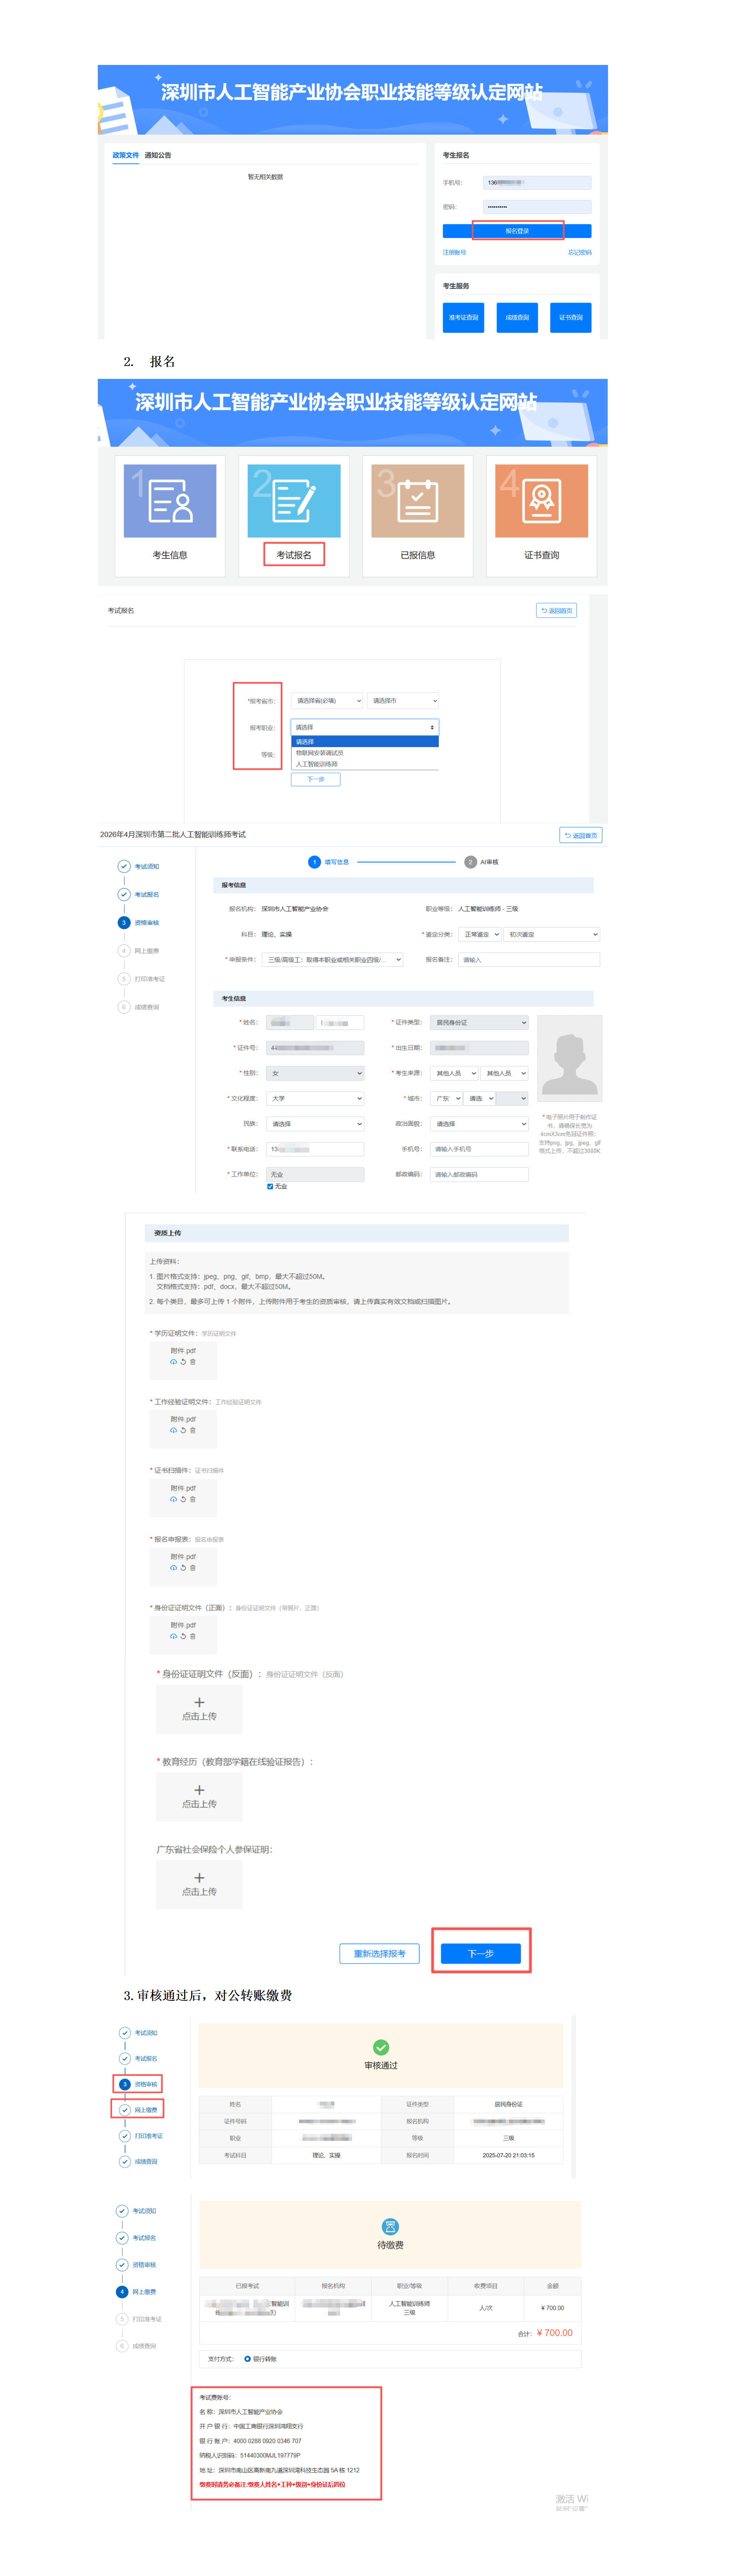The image size is (732, 2576).
Task: Toggle the 无业 checkbox under 工作单位
Action: click(x=270, y=1187)
